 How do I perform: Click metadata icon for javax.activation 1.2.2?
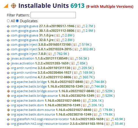pos(73,63)
